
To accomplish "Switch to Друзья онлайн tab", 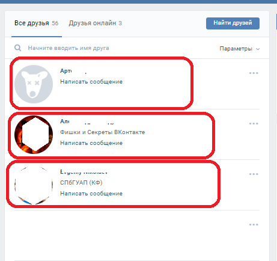I will pos(96,23).
